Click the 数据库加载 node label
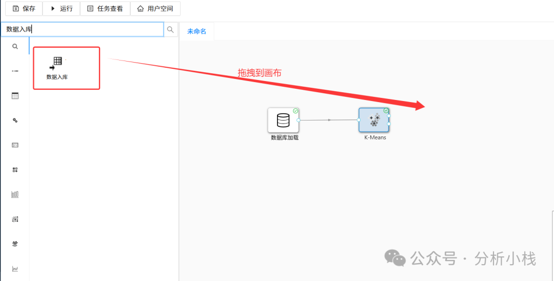The height and width of the screenshot is (281, 554). (x=285, y=138)
